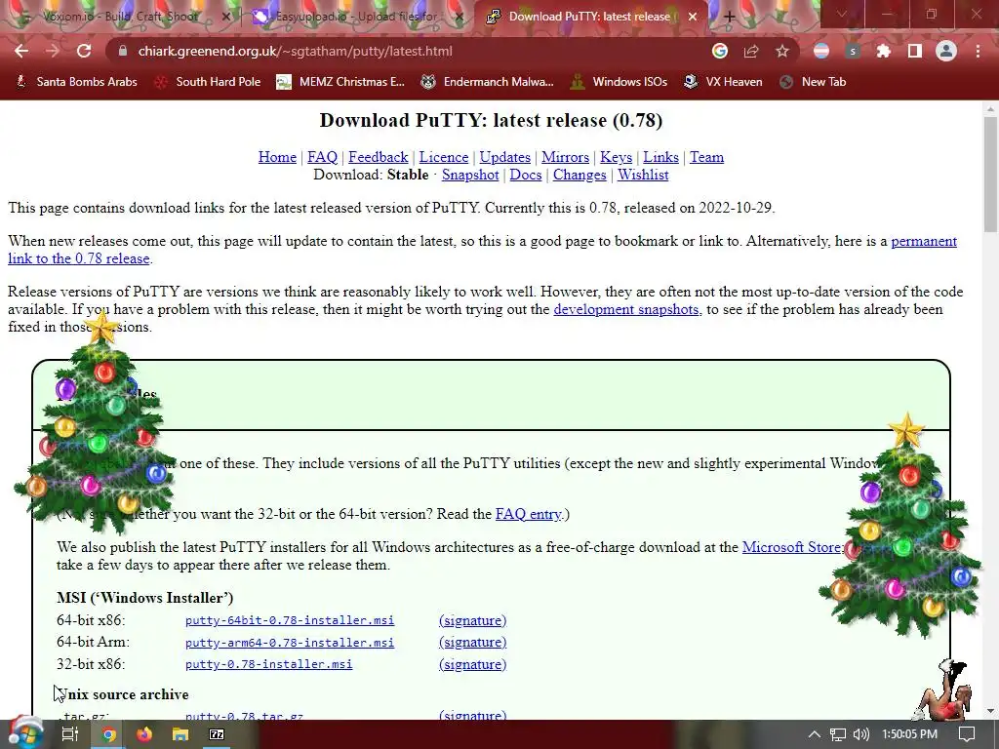The image size is (999, 749).
Task: Follow the permanent link to 0.78 release
Action: point(924,241)
